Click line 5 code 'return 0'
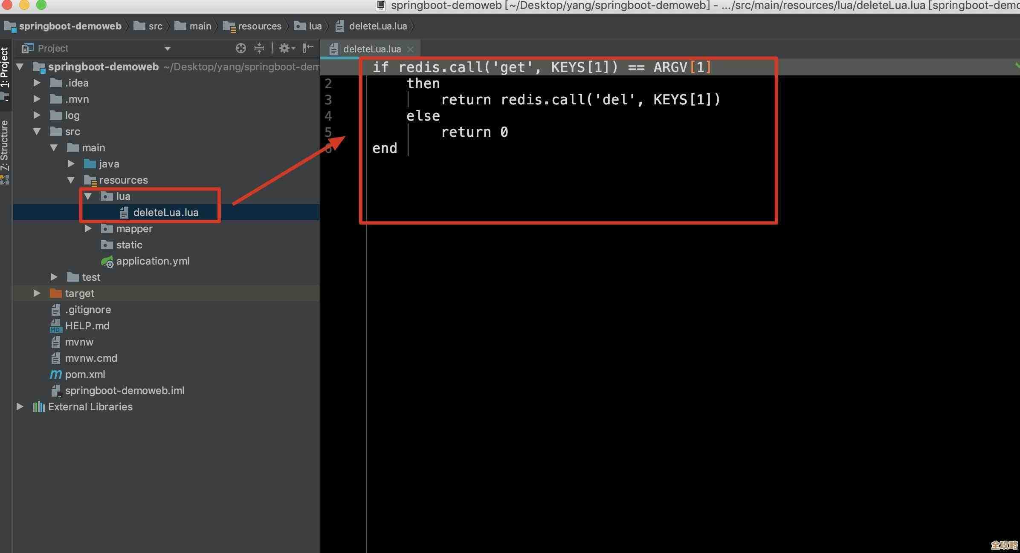 tap(474, 132)
